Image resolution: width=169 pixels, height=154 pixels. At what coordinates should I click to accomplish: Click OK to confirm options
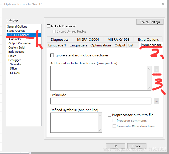pyautogui.click(x=115, y=146)
